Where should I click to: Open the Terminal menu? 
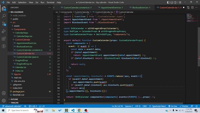tap(50, 3)
